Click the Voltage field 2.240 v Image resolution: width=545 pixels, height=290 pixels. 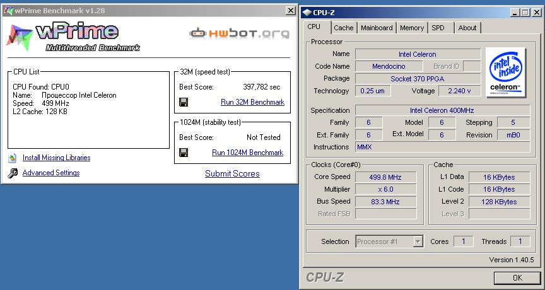(459, 91)
